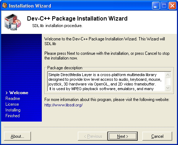
Task: Click inside the package description text box
Action: (x=106, y=82)
